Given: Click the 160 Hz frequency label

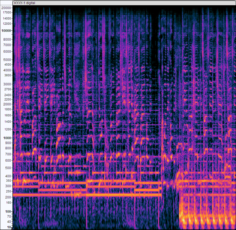Looking at the screenshot, I should coord(9,203).
